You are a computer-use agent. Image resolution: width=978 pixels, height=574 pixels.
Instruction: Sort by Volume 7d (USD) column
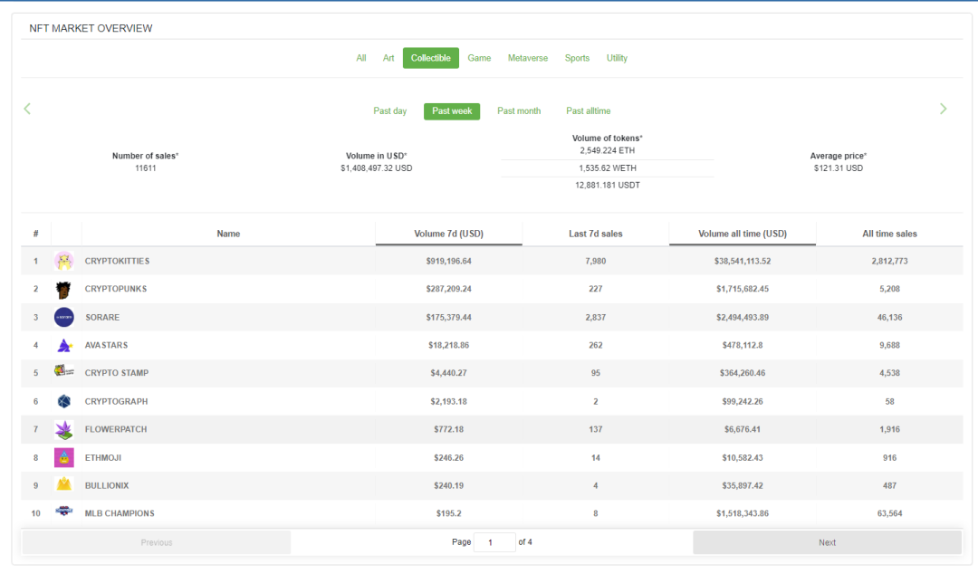pos(448,234)
